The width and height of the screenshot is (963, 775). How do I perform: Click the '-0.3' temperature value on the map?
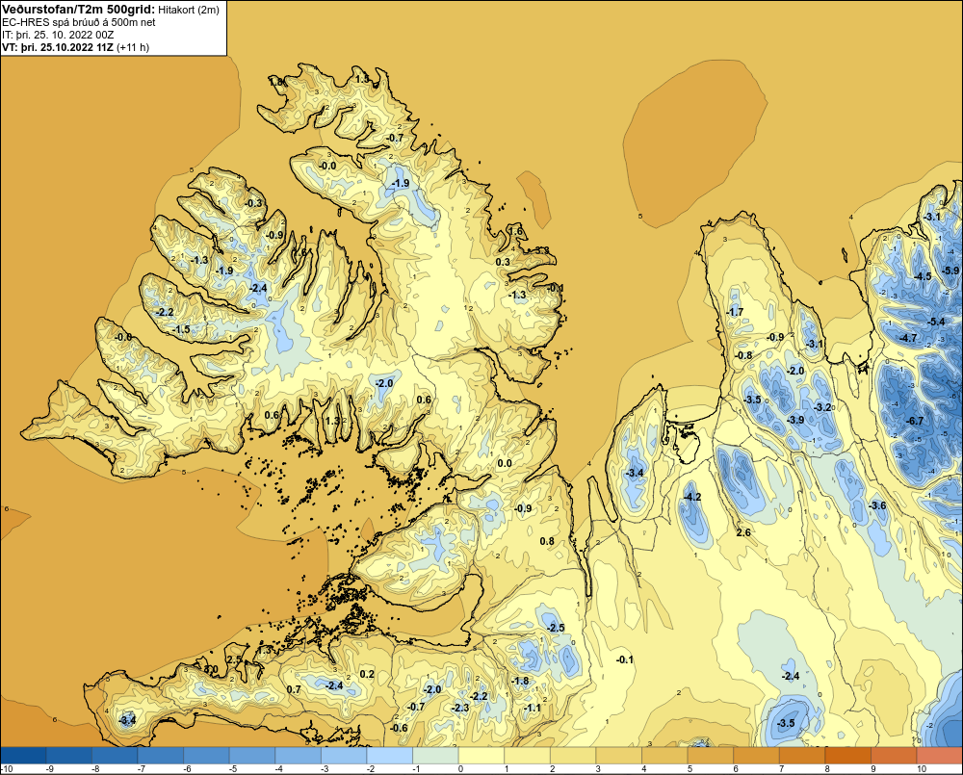(x=253, y=203)
